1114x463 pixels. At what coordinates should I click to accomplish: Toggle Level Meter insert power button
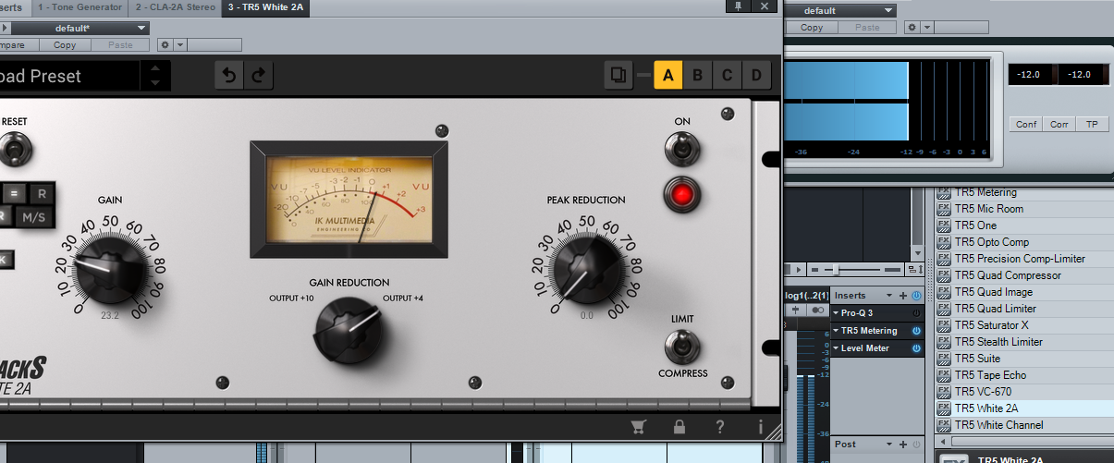coord(916,348)
